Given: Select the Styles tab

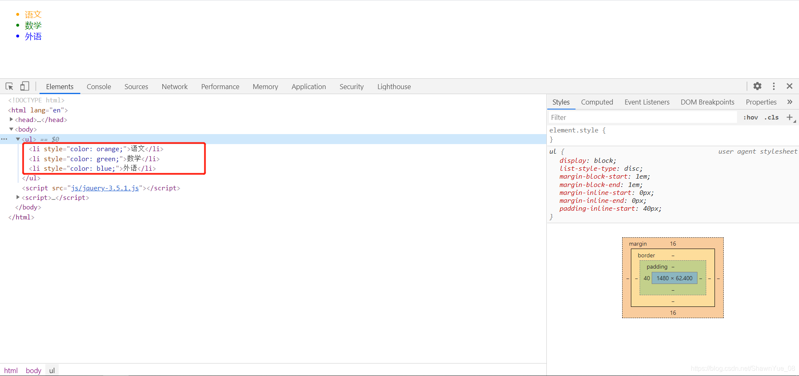Looking at the screenshot, I should (x=561, y=102).
